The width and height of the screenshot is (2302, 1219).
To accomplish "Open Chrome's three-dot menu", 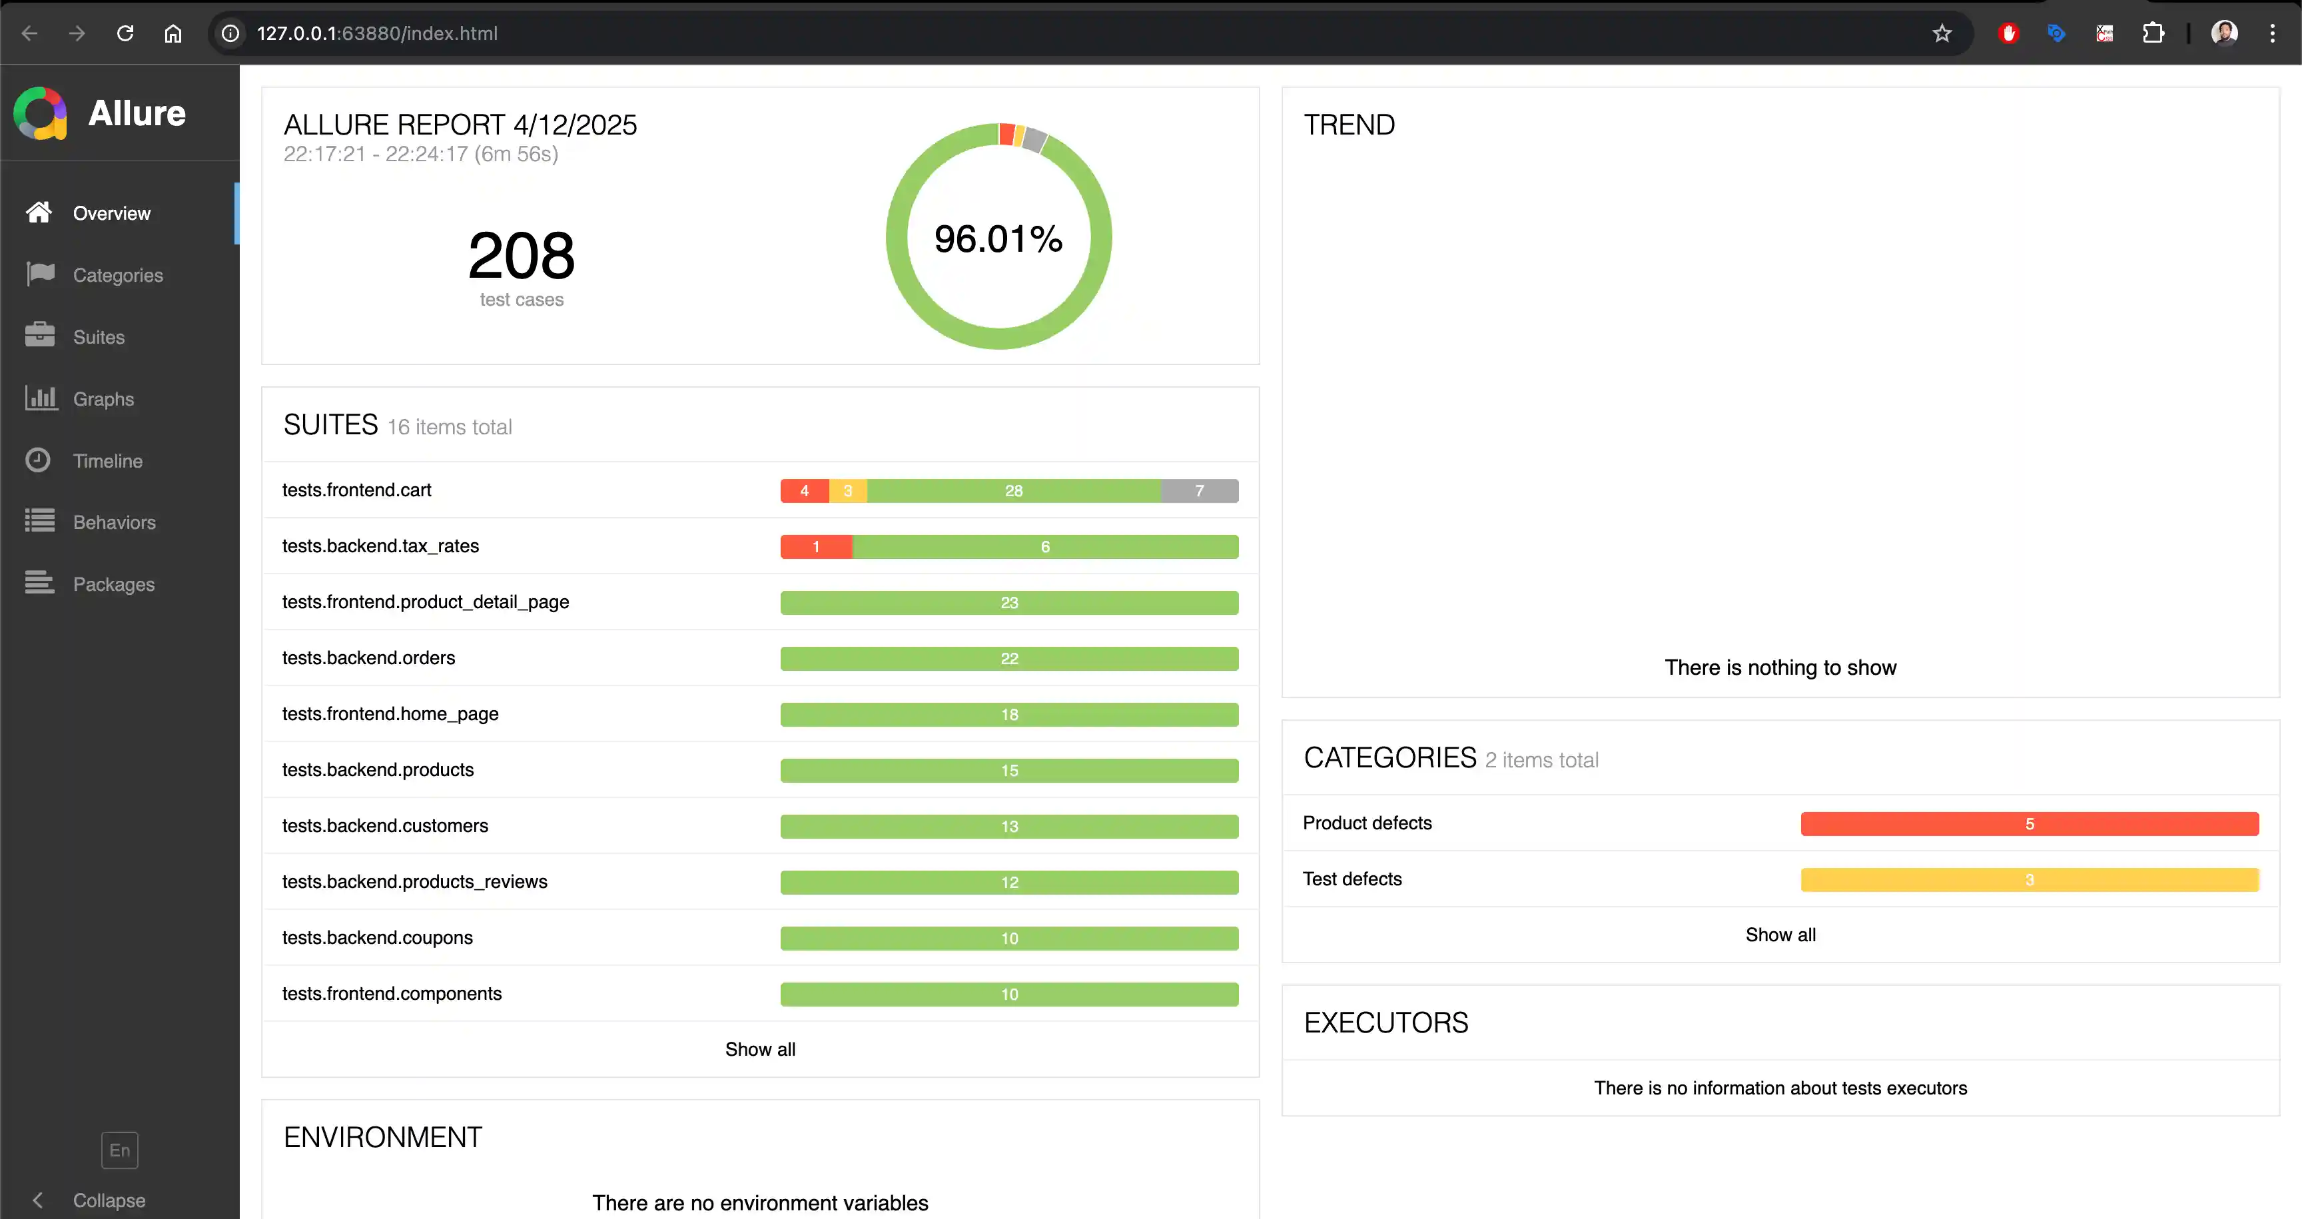I will (x=2273, y=33).
